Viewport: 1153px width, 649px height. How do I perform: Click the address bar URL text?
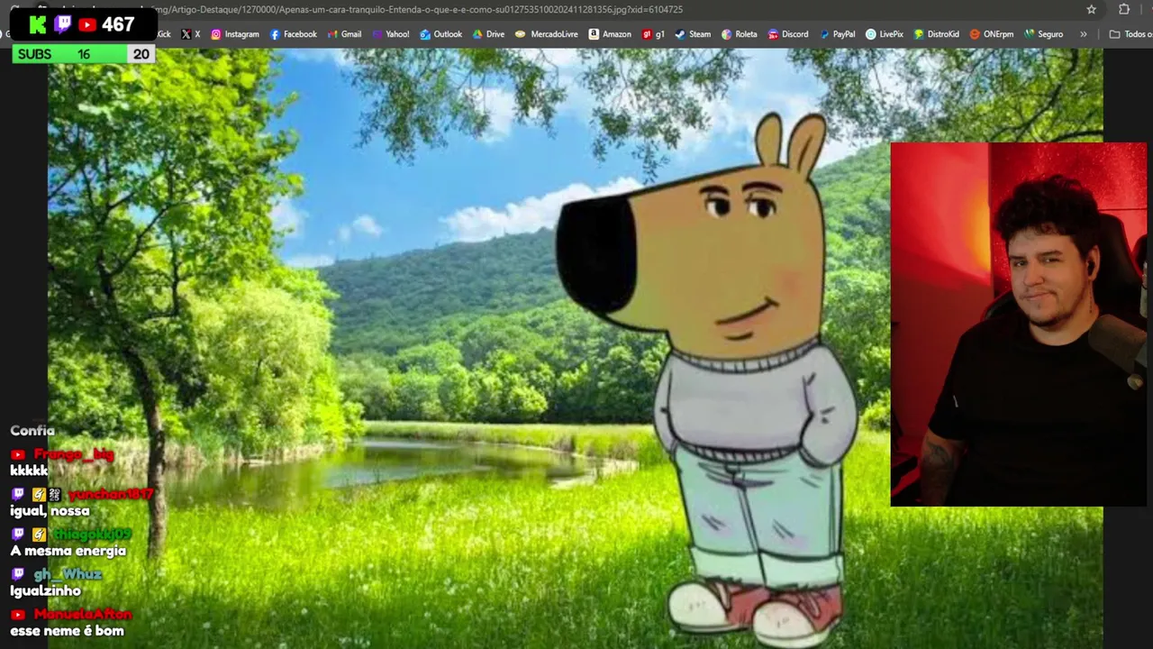click(420, 10)
